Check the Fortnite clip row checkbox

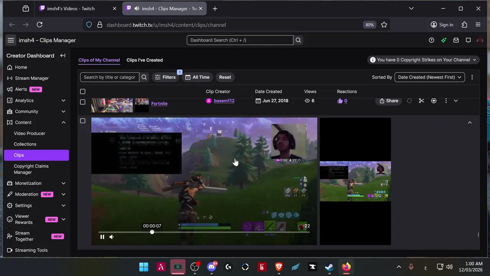83,102
